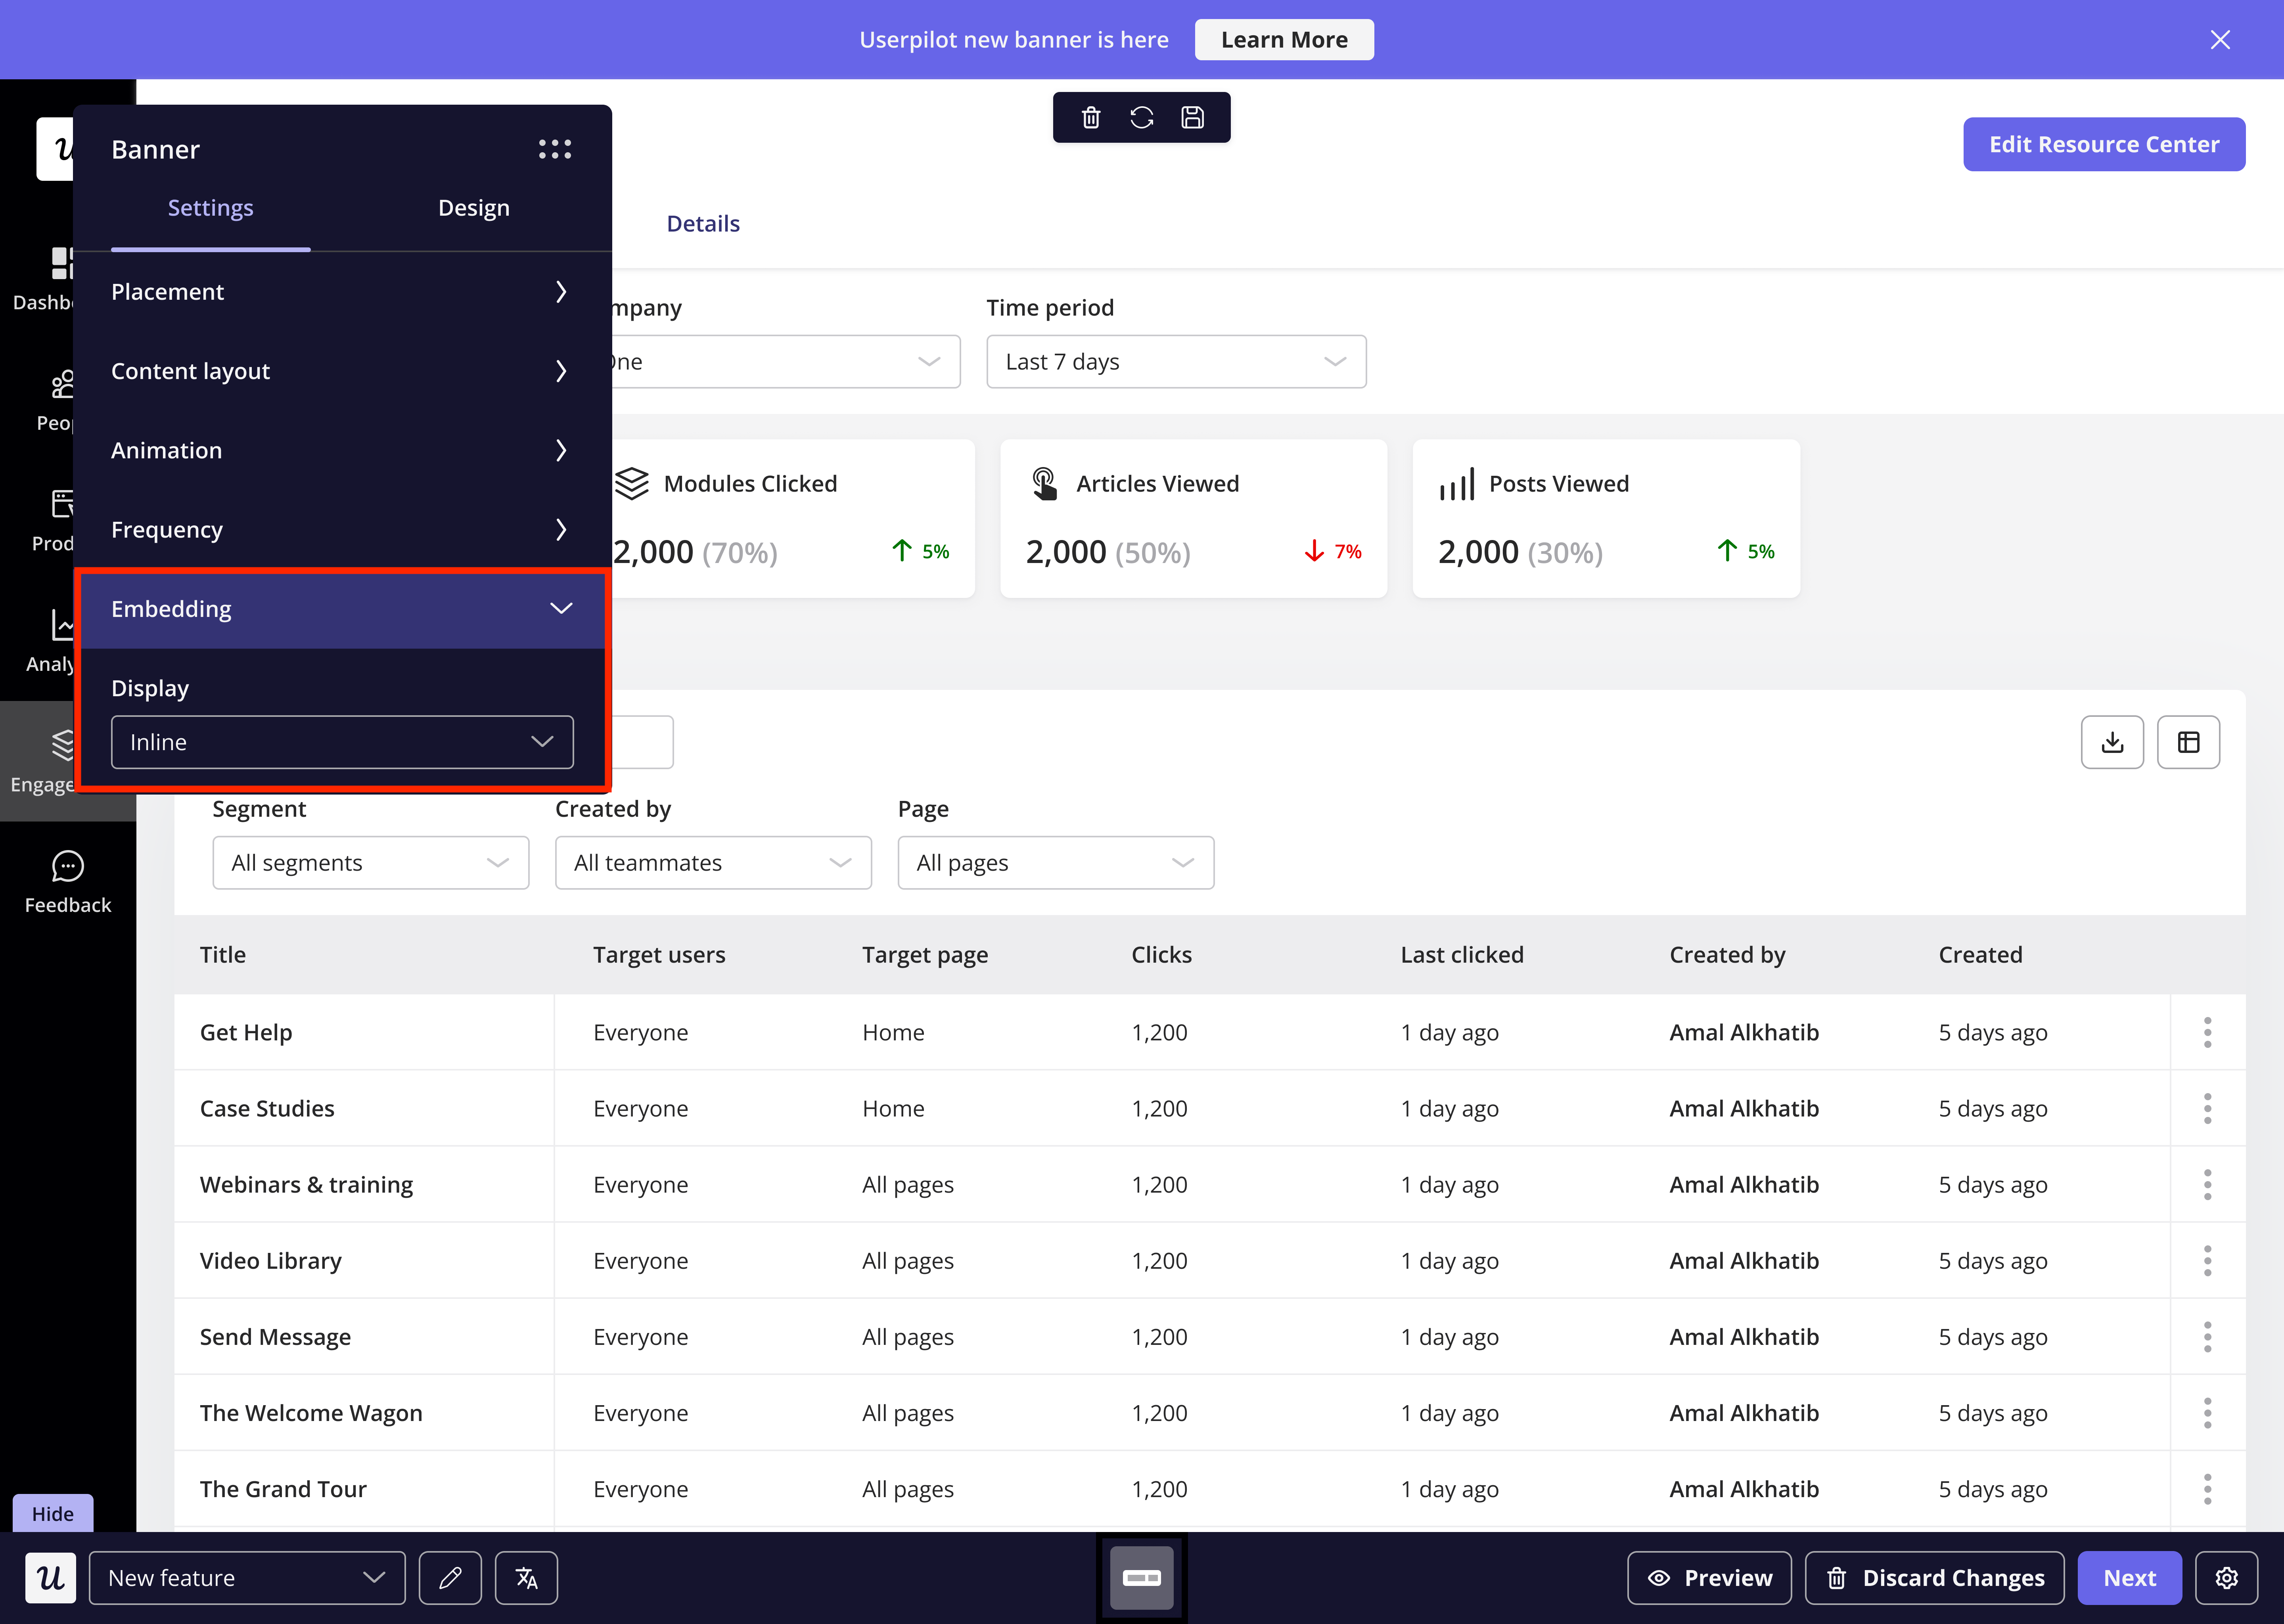This screenshot has height=1624, width=2284.
Task: Open row options for The Welcome Wagon
Action: (2207, 1413)
